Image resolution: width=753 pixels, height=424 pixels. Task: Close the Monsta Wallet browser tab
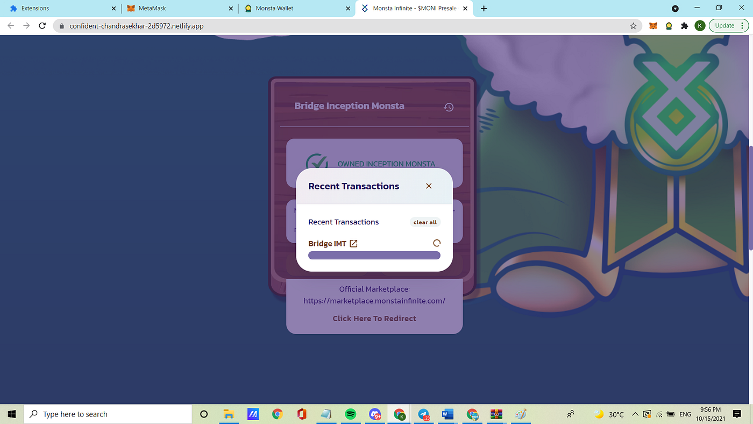(348, 9)
